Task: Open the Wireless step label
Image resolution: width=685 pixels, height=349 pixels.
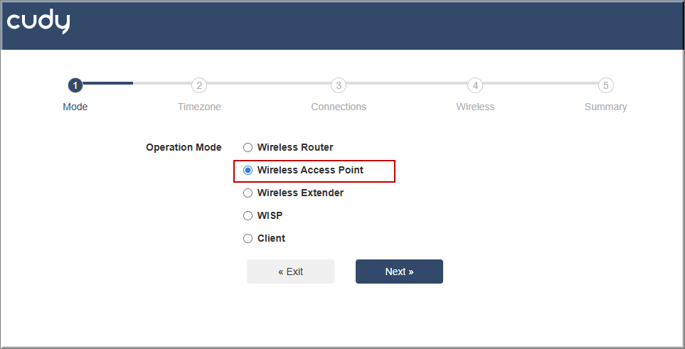Action: pos(475,107)
